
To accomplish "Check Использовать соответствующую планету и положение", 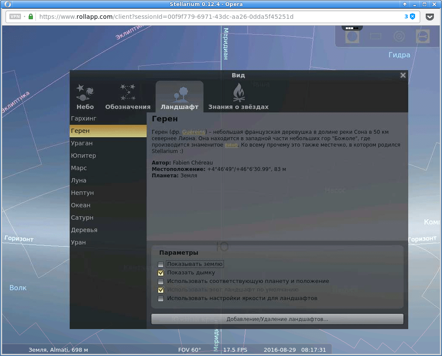I will pos(161,281).
